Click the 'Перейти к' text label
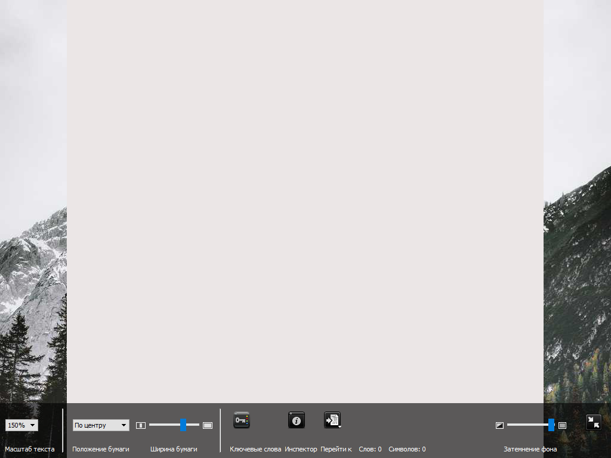611x458 pixels. [336, 449]
